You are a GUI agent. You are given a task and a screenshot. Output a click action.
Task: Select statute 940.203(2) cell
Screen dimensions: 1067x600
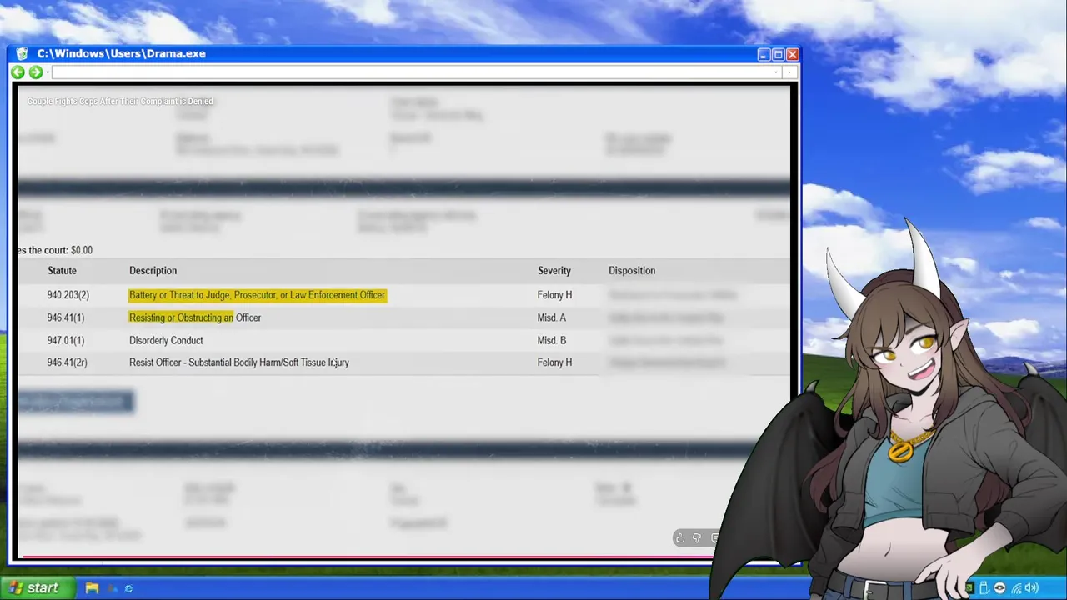click(x=68, y=295)
